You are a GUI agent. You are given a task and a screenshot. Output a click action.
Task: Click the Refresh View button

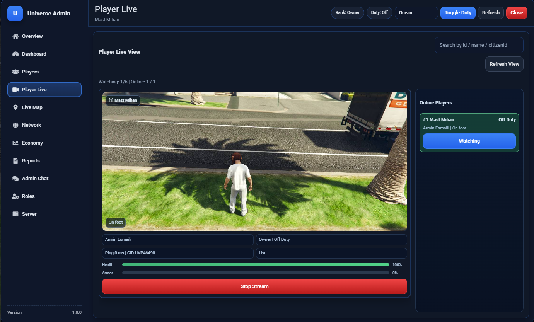(504, 64)
